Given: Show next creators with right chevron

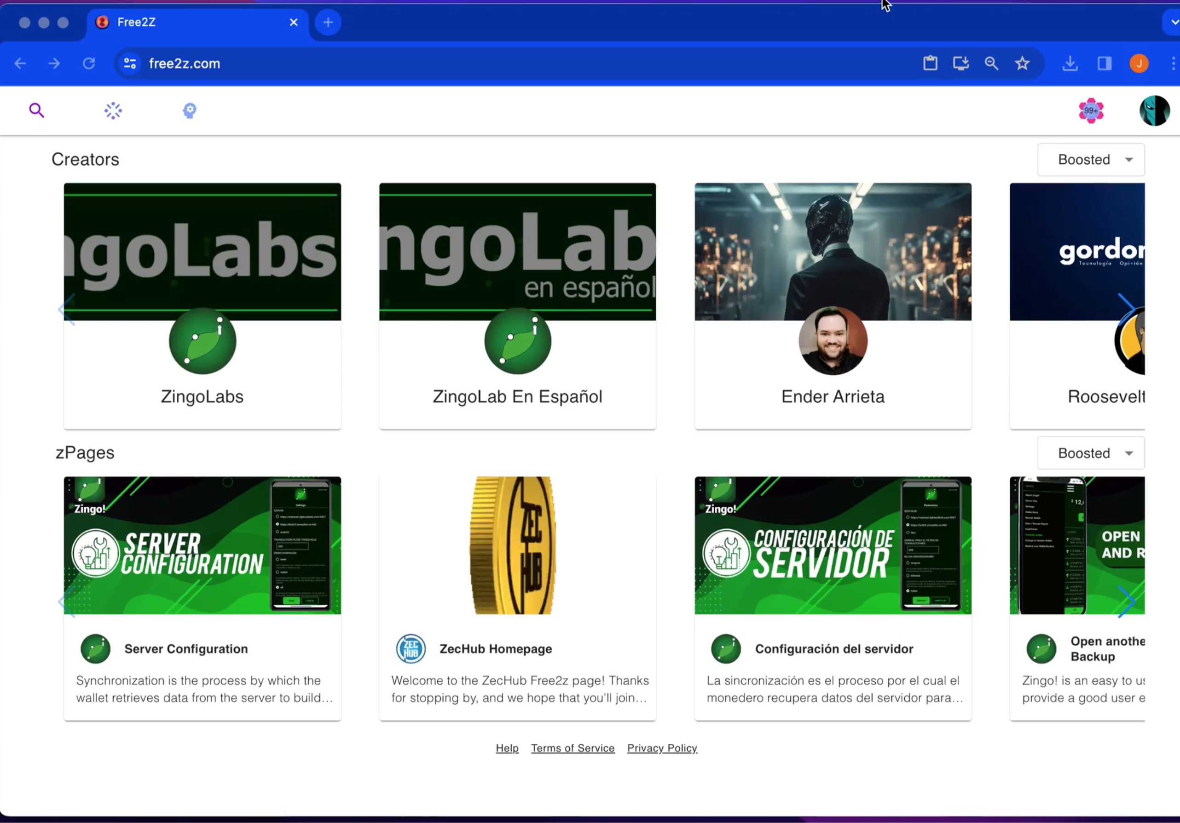Looking at the screenshot, I should pos(1126,308).
